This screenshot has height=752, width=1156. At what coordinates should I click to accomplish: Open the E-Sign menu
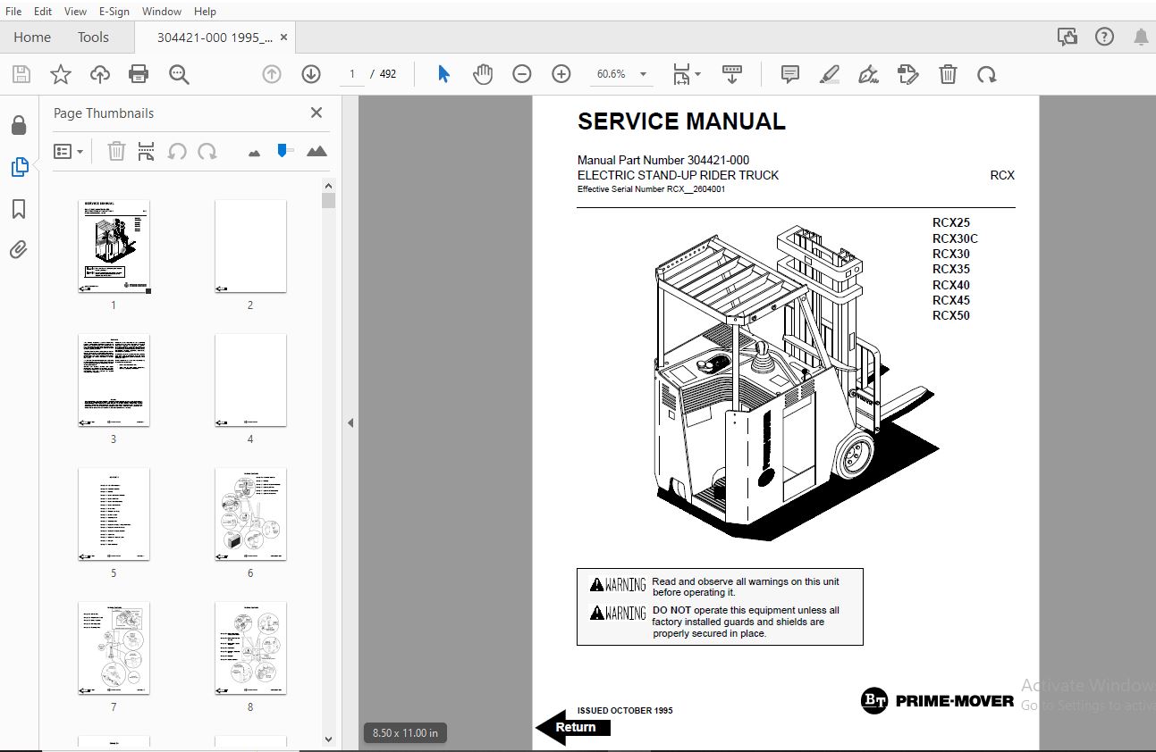pos(114,12)
